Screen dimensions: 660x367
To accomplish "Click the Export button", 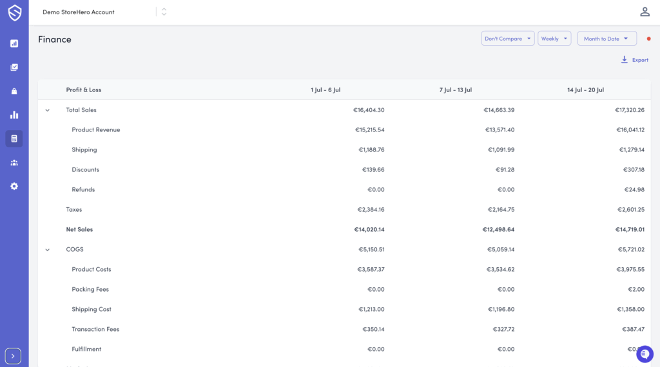I will click(634, 60).
